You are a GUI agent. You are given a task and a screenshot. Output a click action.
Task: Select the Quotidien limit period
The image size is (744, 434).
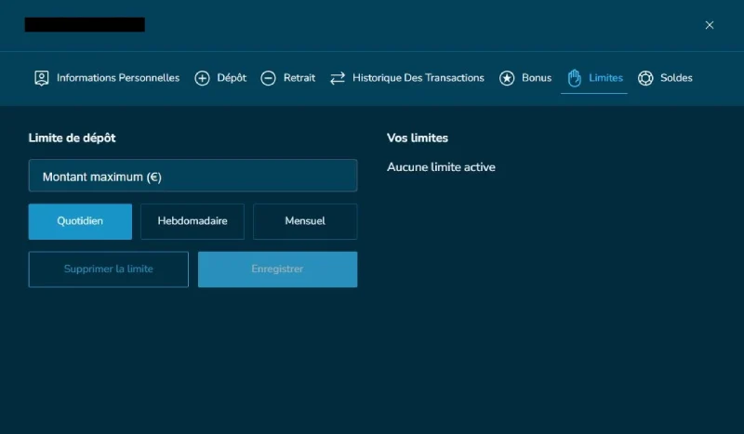[x=80, y=221]
